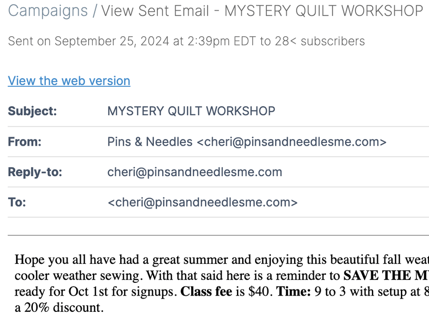Click the To field label

17,202
